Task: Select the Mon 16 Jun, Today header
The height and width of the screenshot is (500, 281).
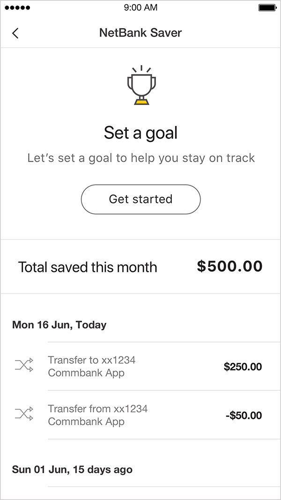Action: click(59, 325)
